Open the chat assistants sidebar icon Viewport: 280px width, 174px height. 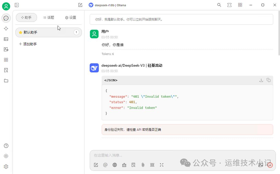coord(6,18)
